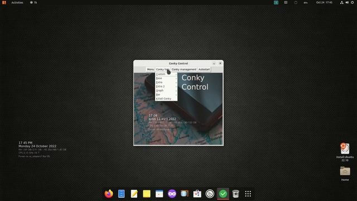This screenshot has width=357, height=201.
Task: Click the distro logo in top-left corner
Action: [x=4, y=2]
